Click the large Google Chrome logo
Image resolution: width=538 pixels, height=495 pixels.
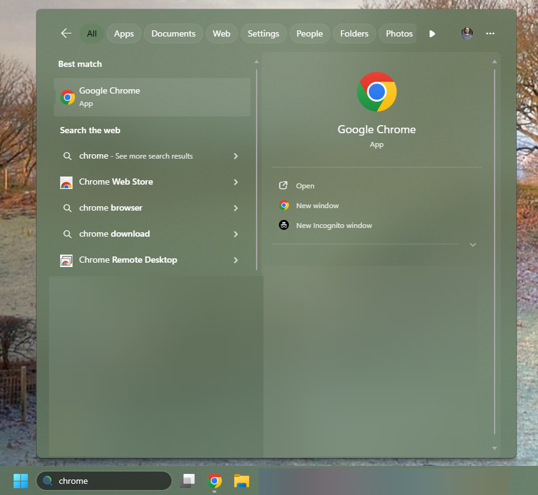pos(376,92)
